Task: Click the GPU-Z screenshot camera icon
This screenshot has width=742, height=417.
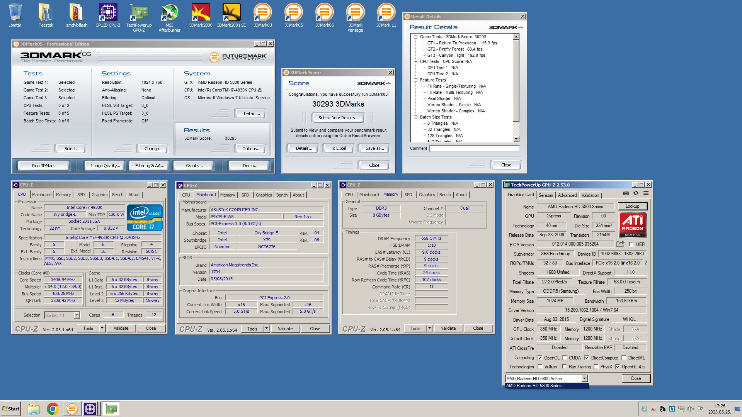Action: click(626, 193)
